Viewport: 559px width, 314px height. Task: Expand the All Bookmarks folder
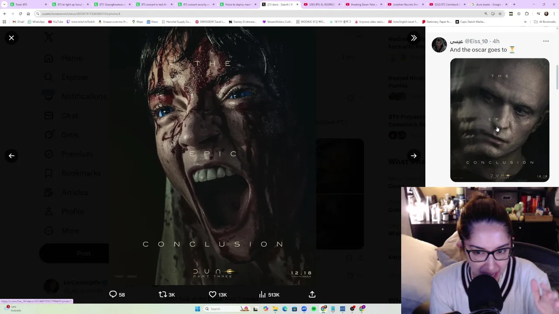545,22
